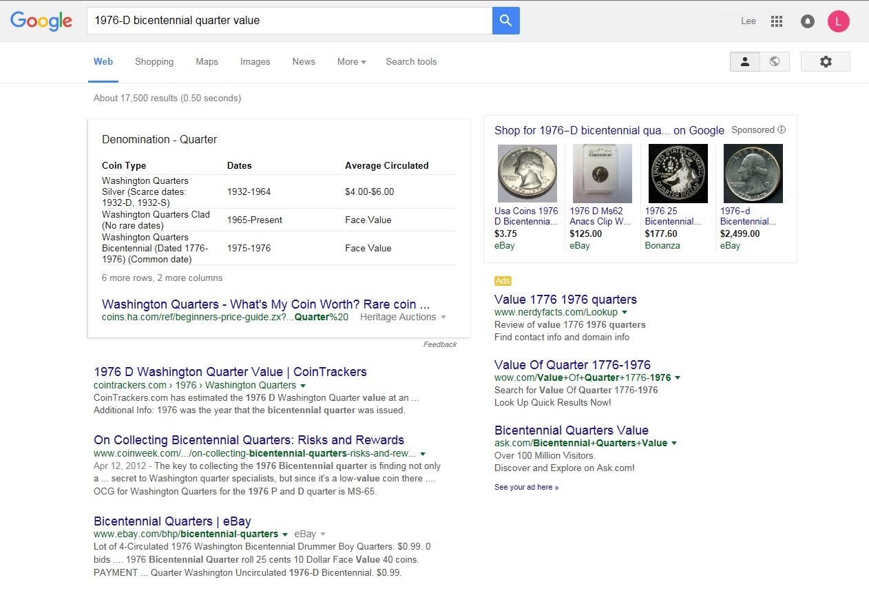Switch to the Images tab

click(255, 62)
